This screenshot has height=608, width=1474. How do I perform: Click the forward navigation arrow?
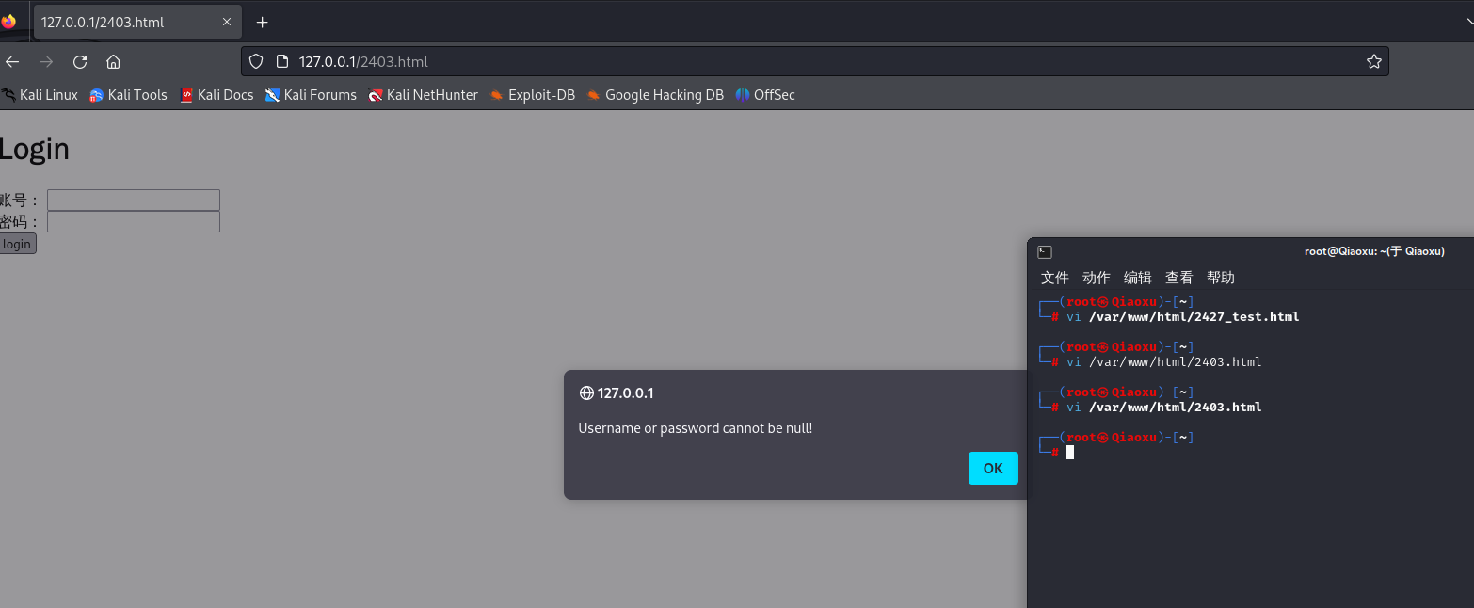click(46, 61)
